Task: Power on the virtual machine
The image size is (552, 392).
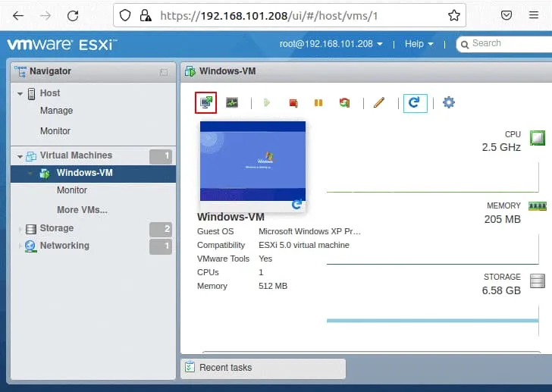Action: 266,102
